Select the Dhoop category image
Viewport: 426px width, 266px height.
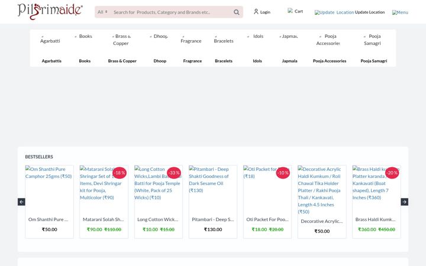pos(159,37)
